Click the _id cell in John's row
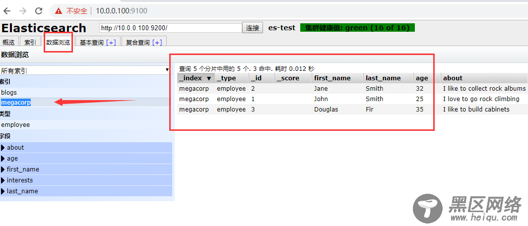This screenshot has width=528, height=226. pyautogui.click(x=253, y=99)
